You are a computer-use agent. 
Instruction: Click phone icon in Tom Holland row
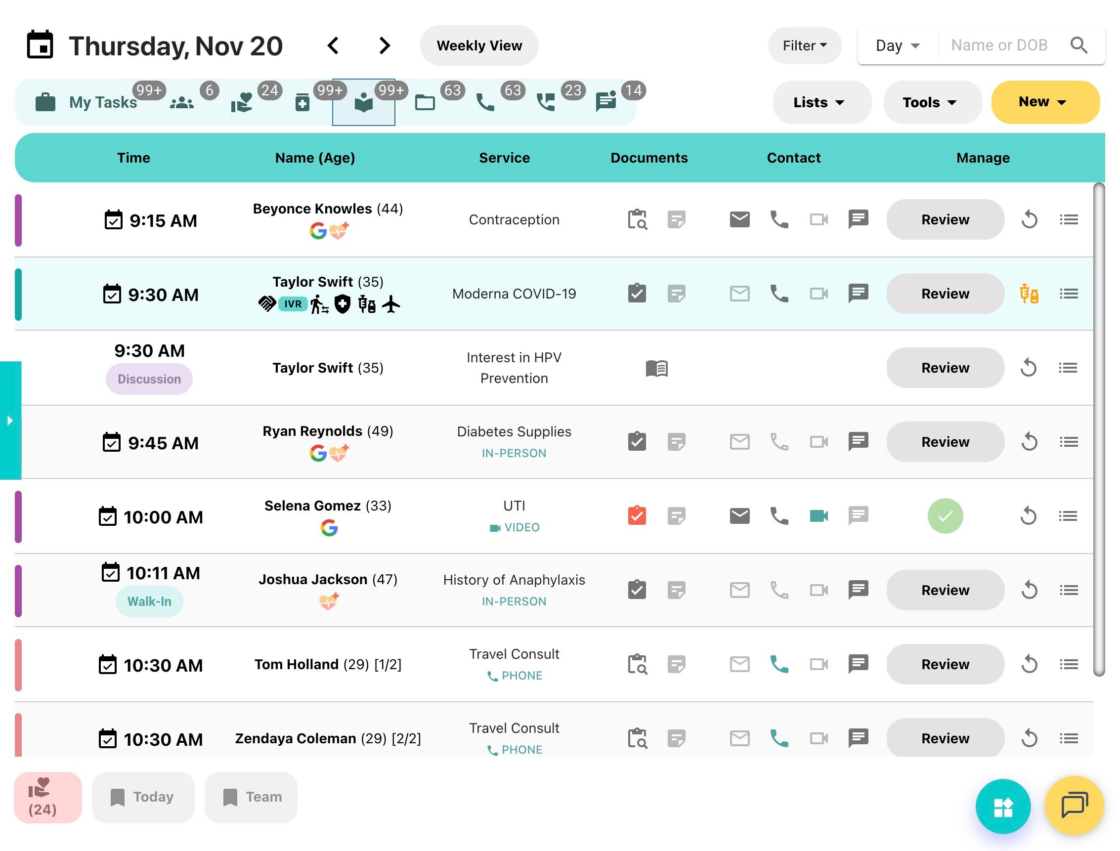[x=778, y=664]
